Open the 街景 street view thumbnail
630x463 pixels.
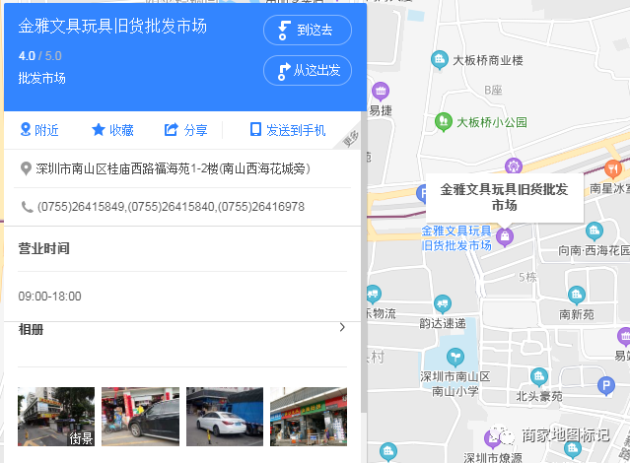click(x=56, y=417)
